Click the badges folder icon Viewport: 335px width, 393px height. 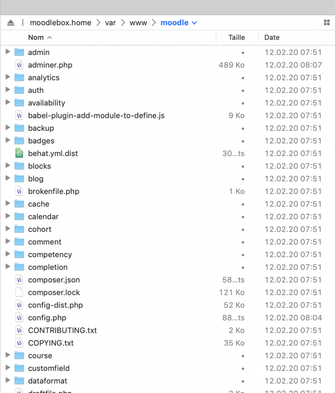[x=19, y=141]
